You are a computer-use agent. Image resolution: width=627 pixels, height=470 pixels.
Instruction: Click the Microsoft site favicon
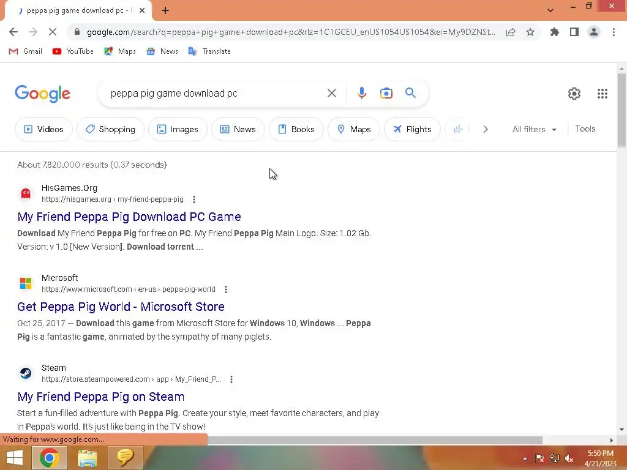click(26, 283)
